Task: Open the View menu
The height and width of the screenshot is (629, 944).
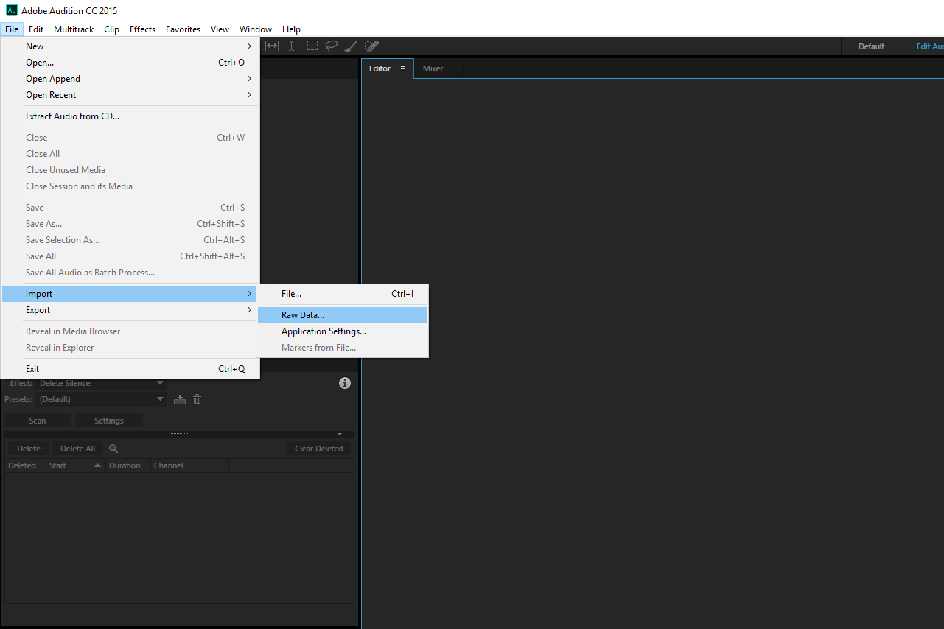Action: (x=220, y=29)
